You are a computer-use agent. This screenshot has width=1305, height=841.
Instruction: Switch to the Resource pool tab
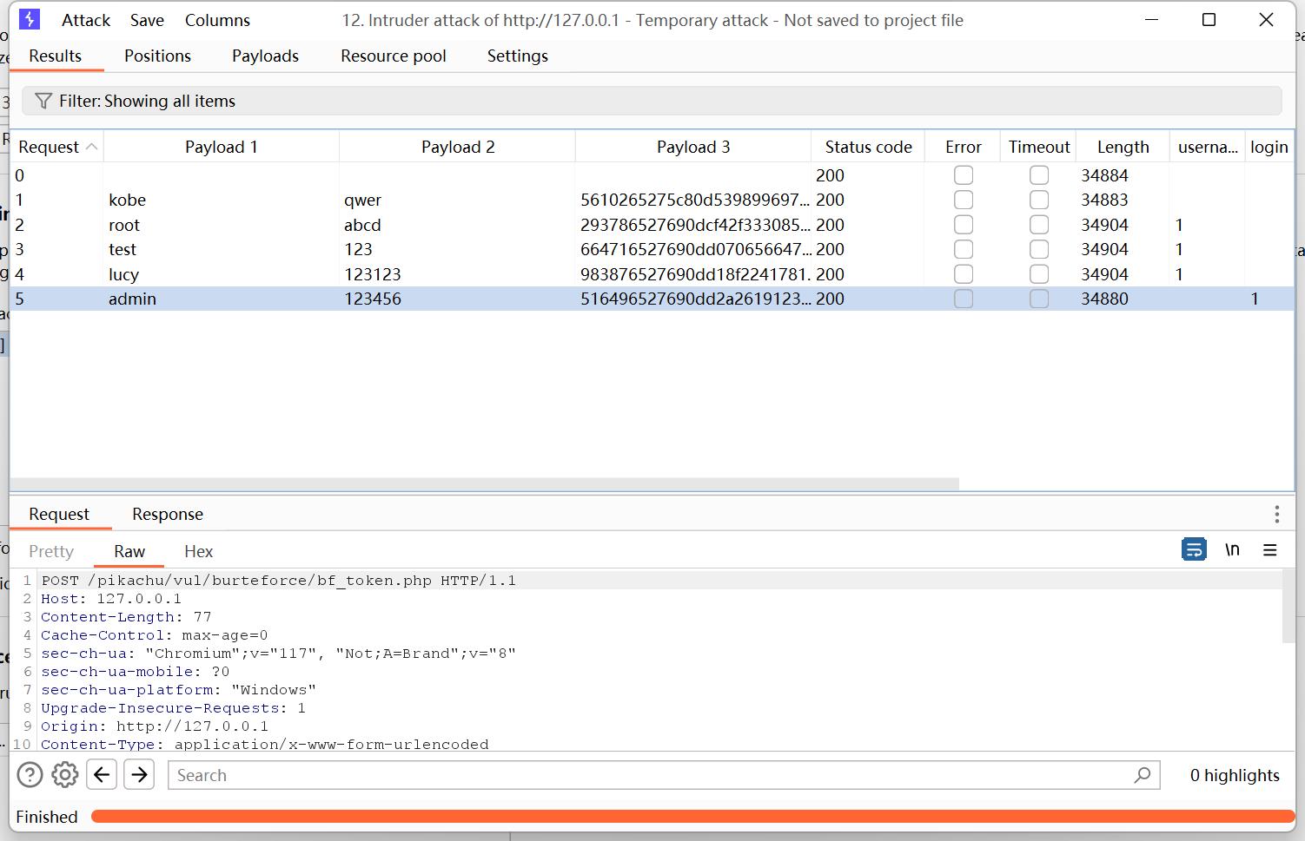point(394,56)
